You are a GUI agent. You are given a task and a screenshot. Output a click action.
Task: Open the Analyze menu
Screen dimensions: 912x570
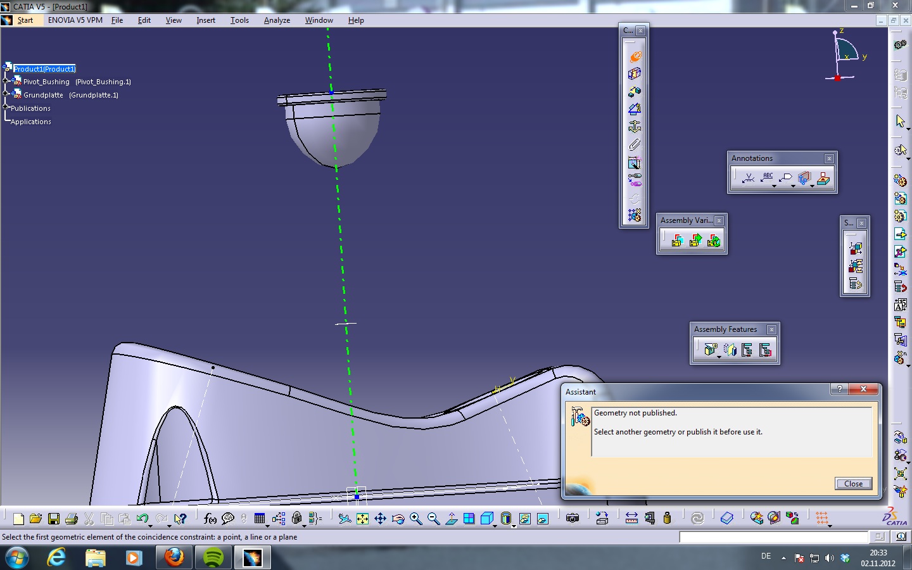tap(277, 20)
